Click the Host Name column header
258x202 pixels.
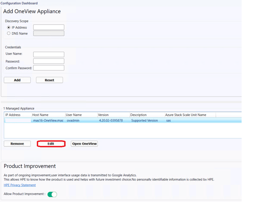40,115
